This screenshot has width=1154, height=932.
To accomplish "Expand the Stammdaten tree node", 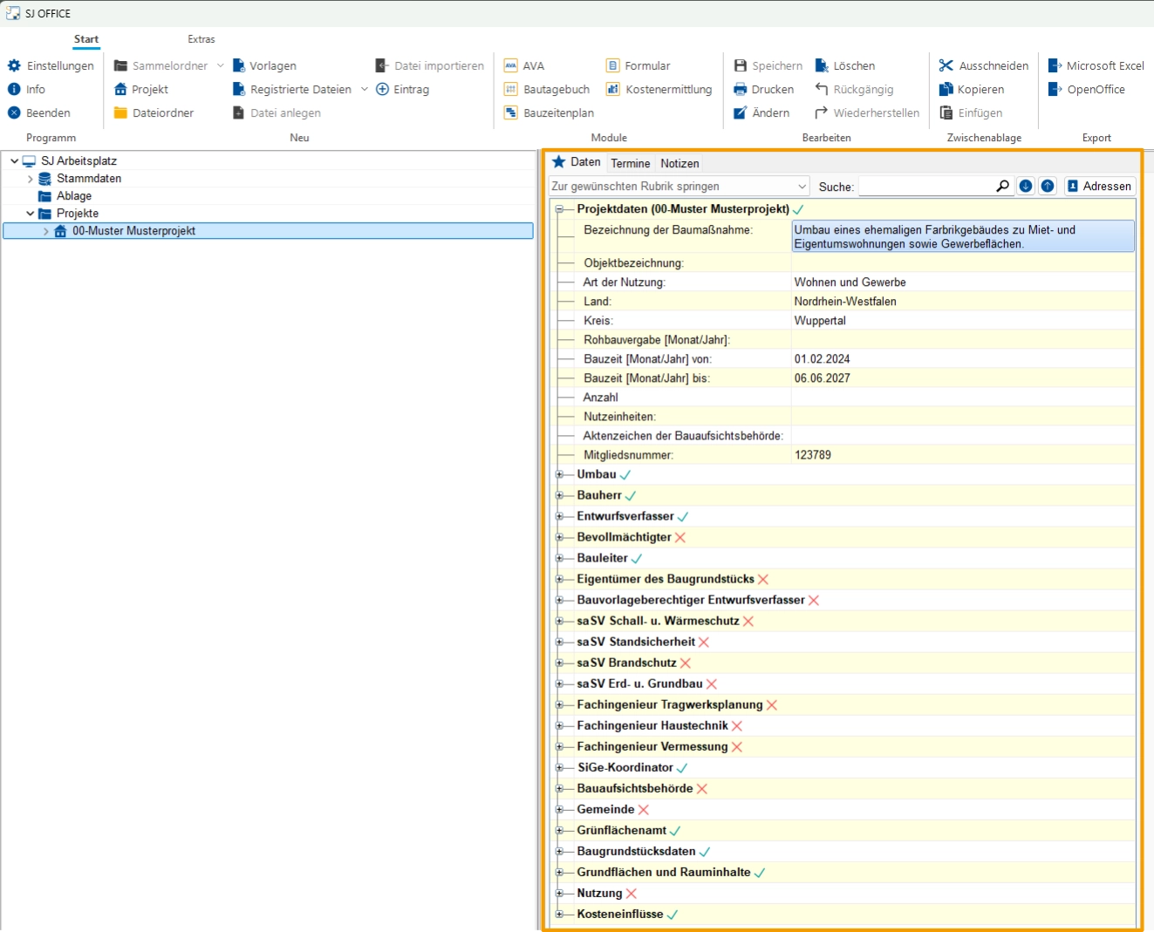I will (x=31, y=179).
